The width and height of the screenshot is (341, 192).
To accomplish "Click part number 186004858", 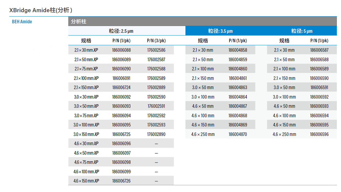I will click(x=238, y=50).
